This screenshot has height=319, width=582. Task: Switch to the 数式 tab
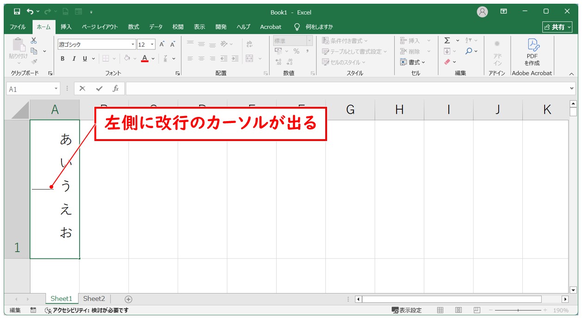click(x=134, y=27)
